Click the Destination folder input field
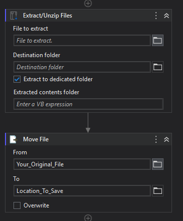This screenshot has height=221, width=183. tap(82, 67)
